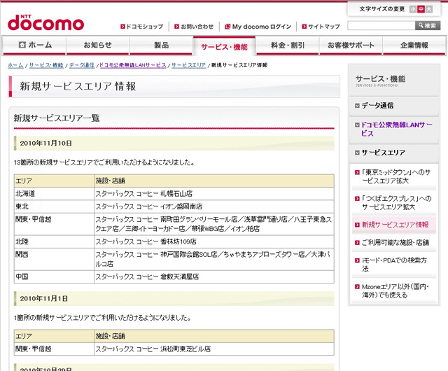Screen dimensions: 448x371
Task: Click スターバックス コーヒー 札幌石山店 cell
Action: pyautogui.click(x=214, y=193)
